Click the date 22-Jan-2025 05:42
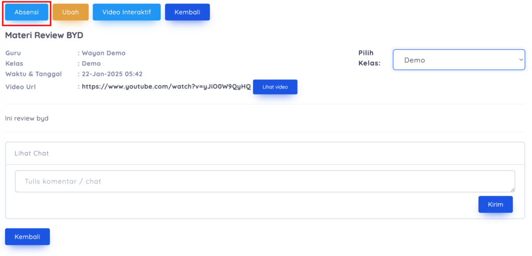Viewport: 532px width, 256px height. [x=112, y=74]
